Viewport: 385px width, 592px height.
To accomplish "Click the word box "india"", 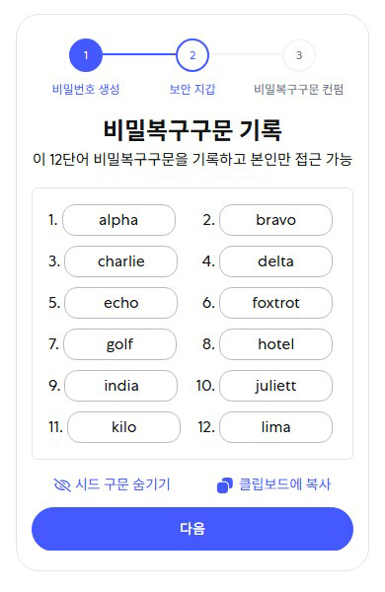I will (120, 386).
